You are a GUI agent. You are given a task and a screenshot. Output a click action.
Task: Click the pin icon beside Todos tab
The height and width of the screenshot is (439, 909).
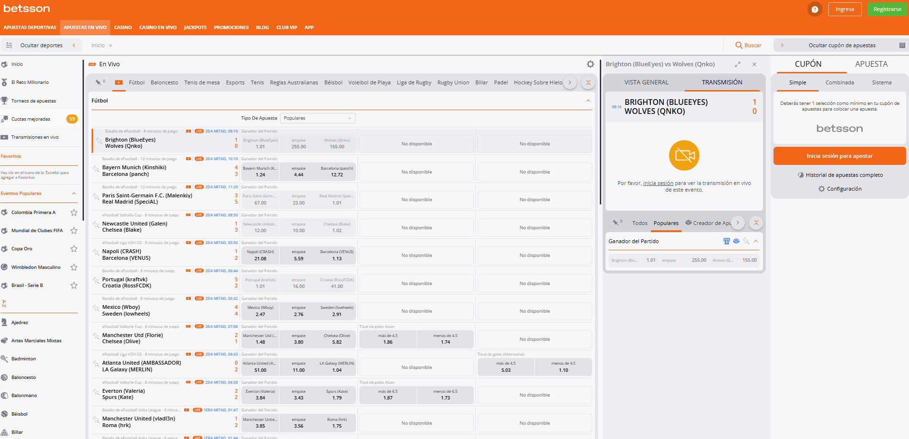[x=616, y=223]
